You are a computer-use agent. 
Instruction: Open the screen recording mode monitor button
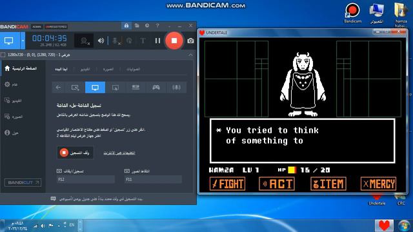click(x=9, y=41)
